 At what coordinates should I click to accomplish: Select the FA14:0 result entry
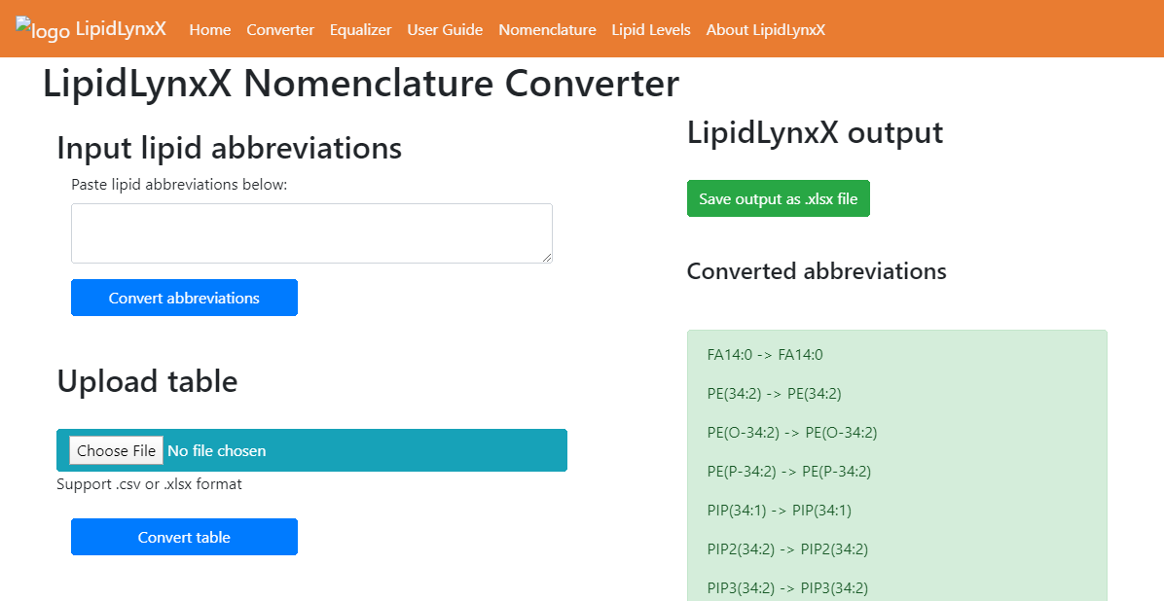[765, 354]
